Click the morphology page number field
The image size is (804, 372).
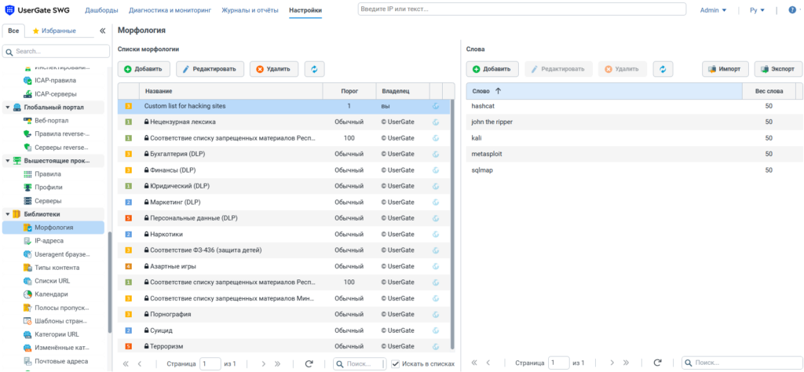pos(210,363)
